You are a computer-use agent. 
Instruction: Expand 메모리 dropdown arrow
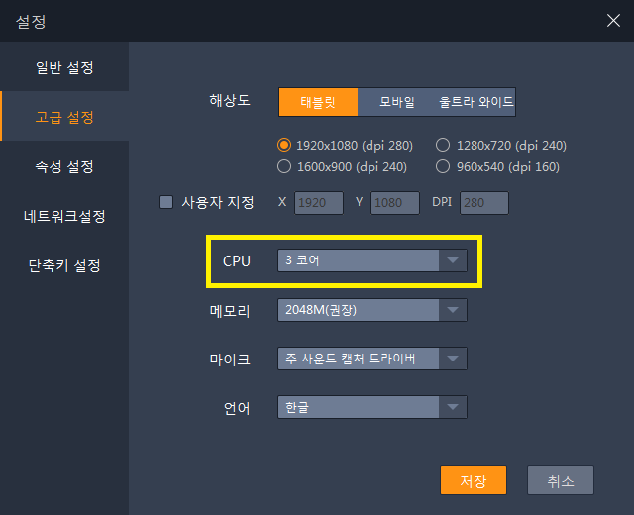point(453,310)
